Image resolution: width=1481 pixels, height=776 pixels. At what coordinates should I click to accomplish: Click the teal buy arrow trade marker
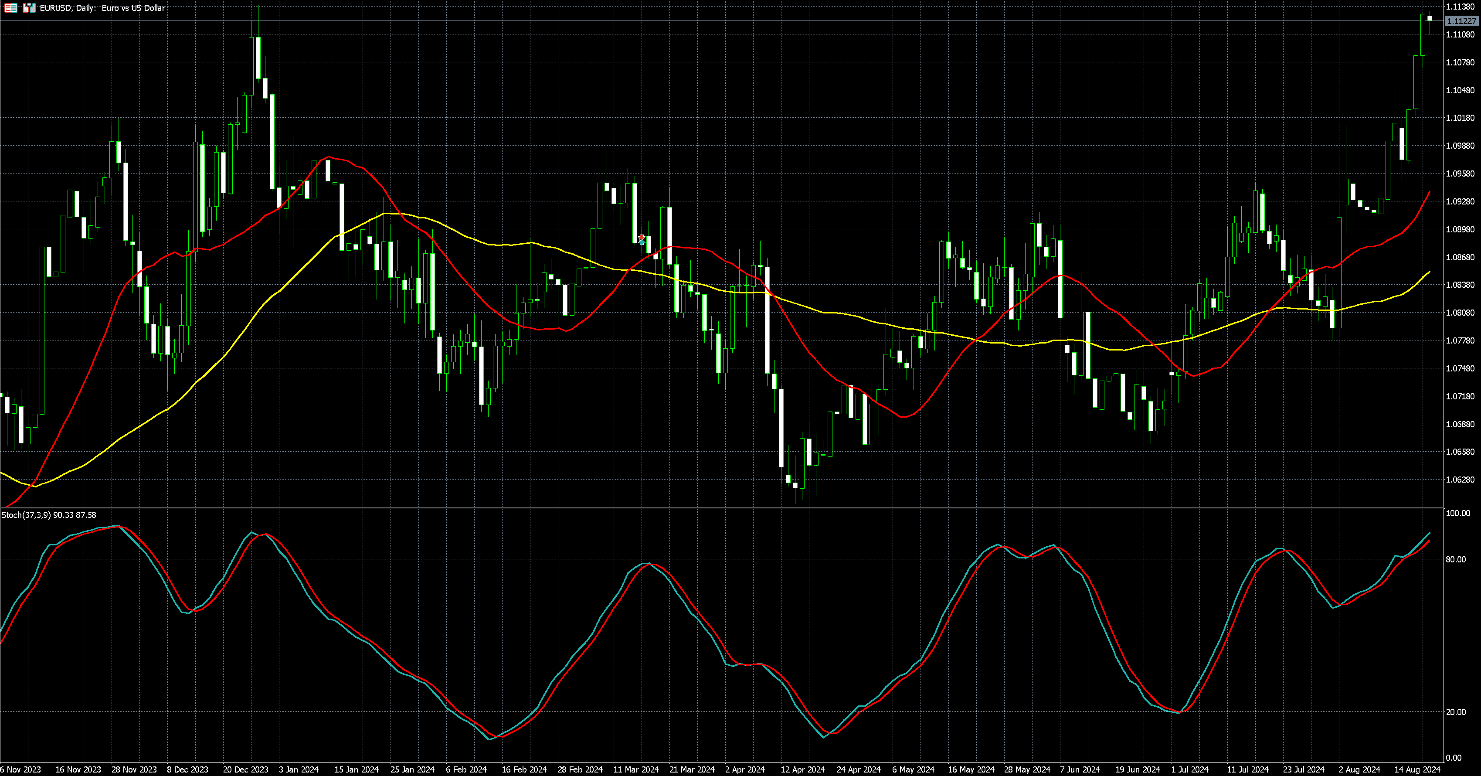(642, 242)
